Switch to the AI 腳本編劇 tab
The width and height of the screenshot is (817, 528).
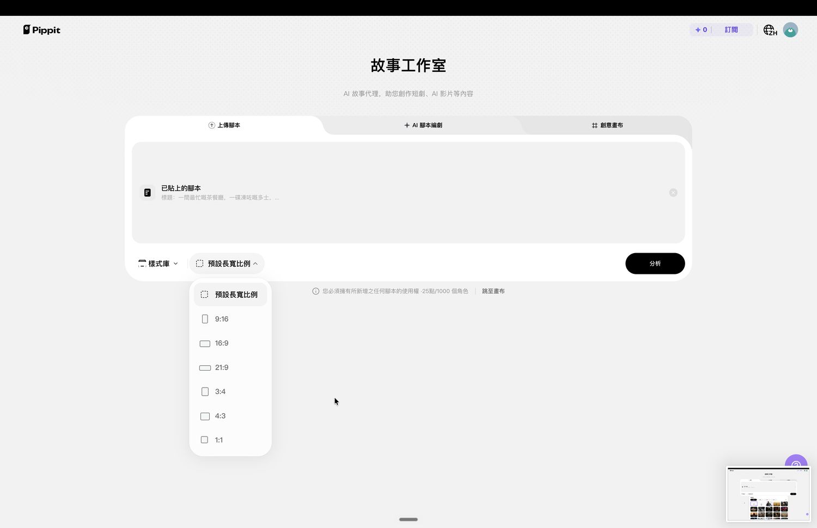pyautogui.click(x=423, y=125)
